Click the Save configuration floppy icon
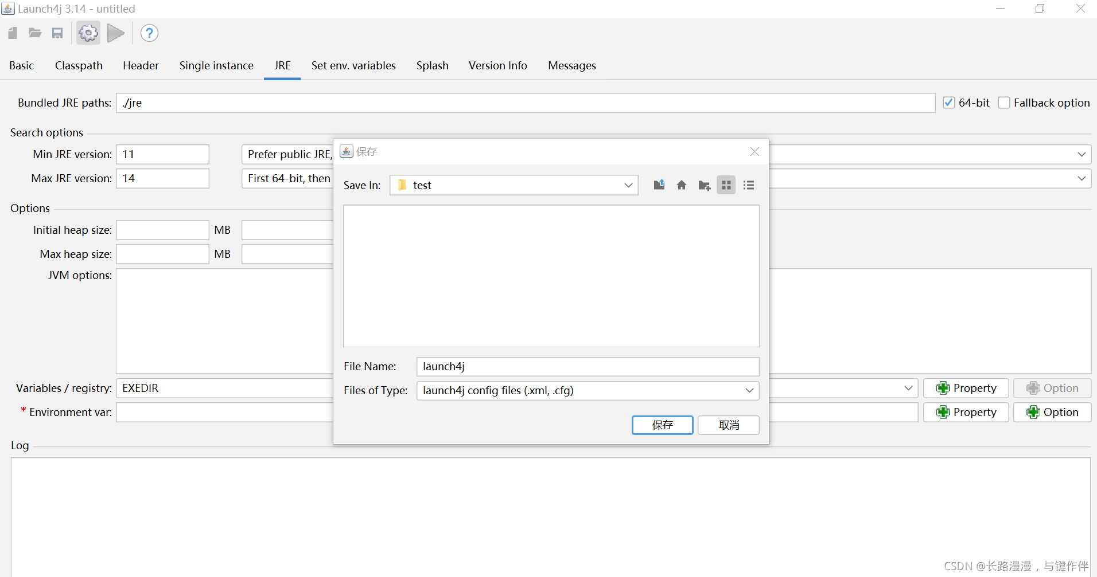 point(57,33)
